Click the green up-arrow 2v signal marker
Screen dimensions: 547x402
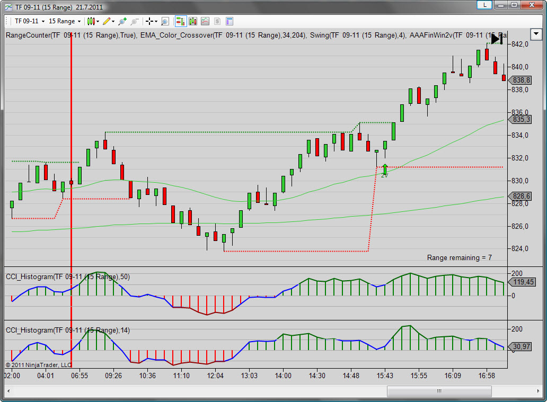(x=385, y=170)
